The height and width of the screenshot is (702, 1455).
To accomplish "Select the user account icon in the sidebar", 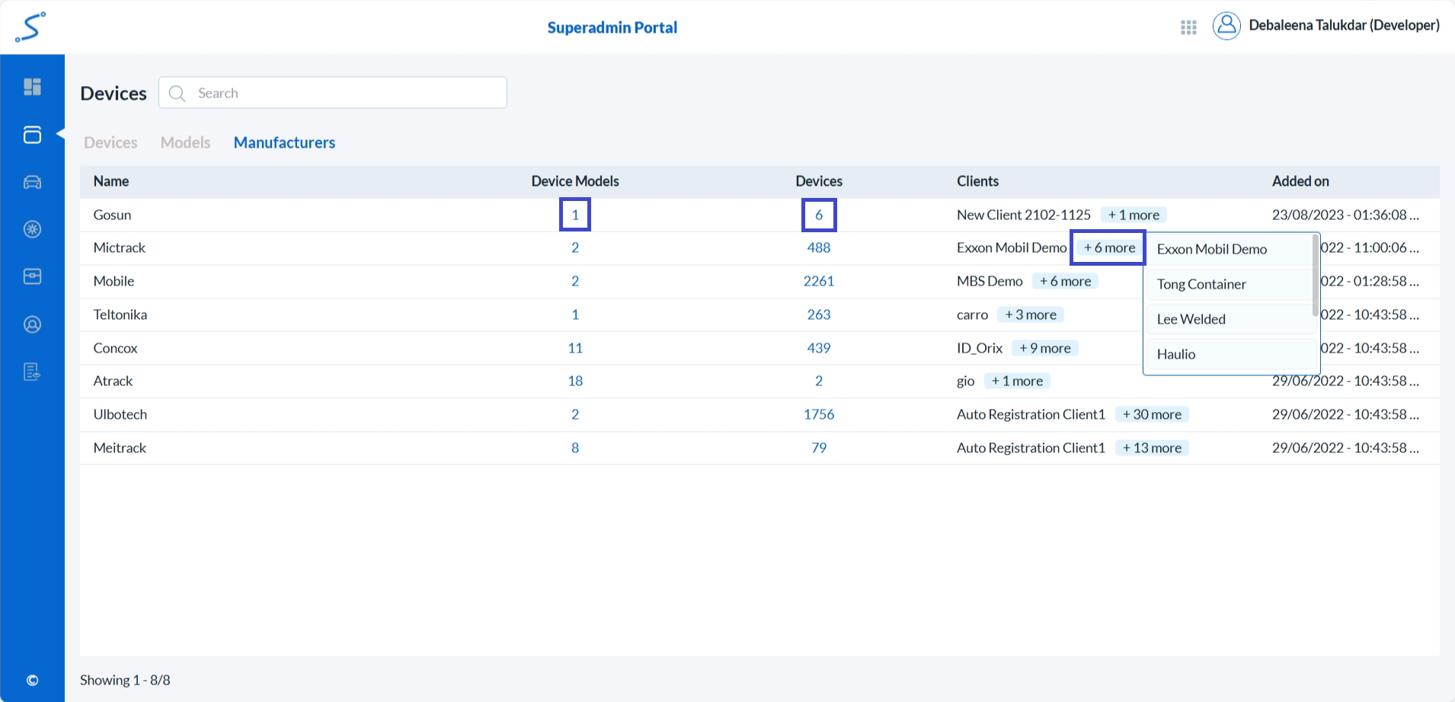I will click(x=32, y=324).
